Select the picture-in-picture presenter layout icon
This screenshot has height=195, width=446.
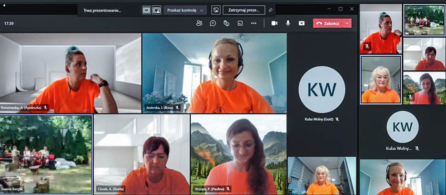click(x=157, y=10)
